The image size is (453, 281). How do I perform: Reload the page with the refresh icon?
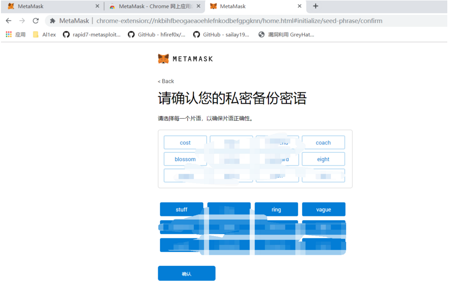pyautogui.click(x=35, y=20)
